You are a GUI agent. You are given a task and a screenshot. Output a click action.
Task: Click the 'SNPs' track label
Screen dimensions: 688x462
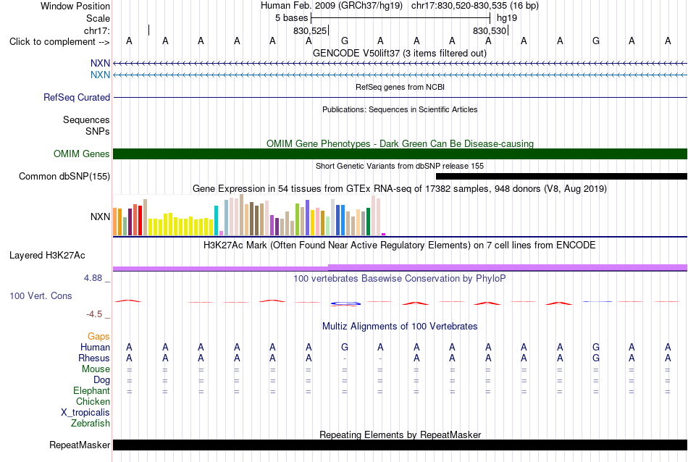pyautogui.click(x=98, y=131)
